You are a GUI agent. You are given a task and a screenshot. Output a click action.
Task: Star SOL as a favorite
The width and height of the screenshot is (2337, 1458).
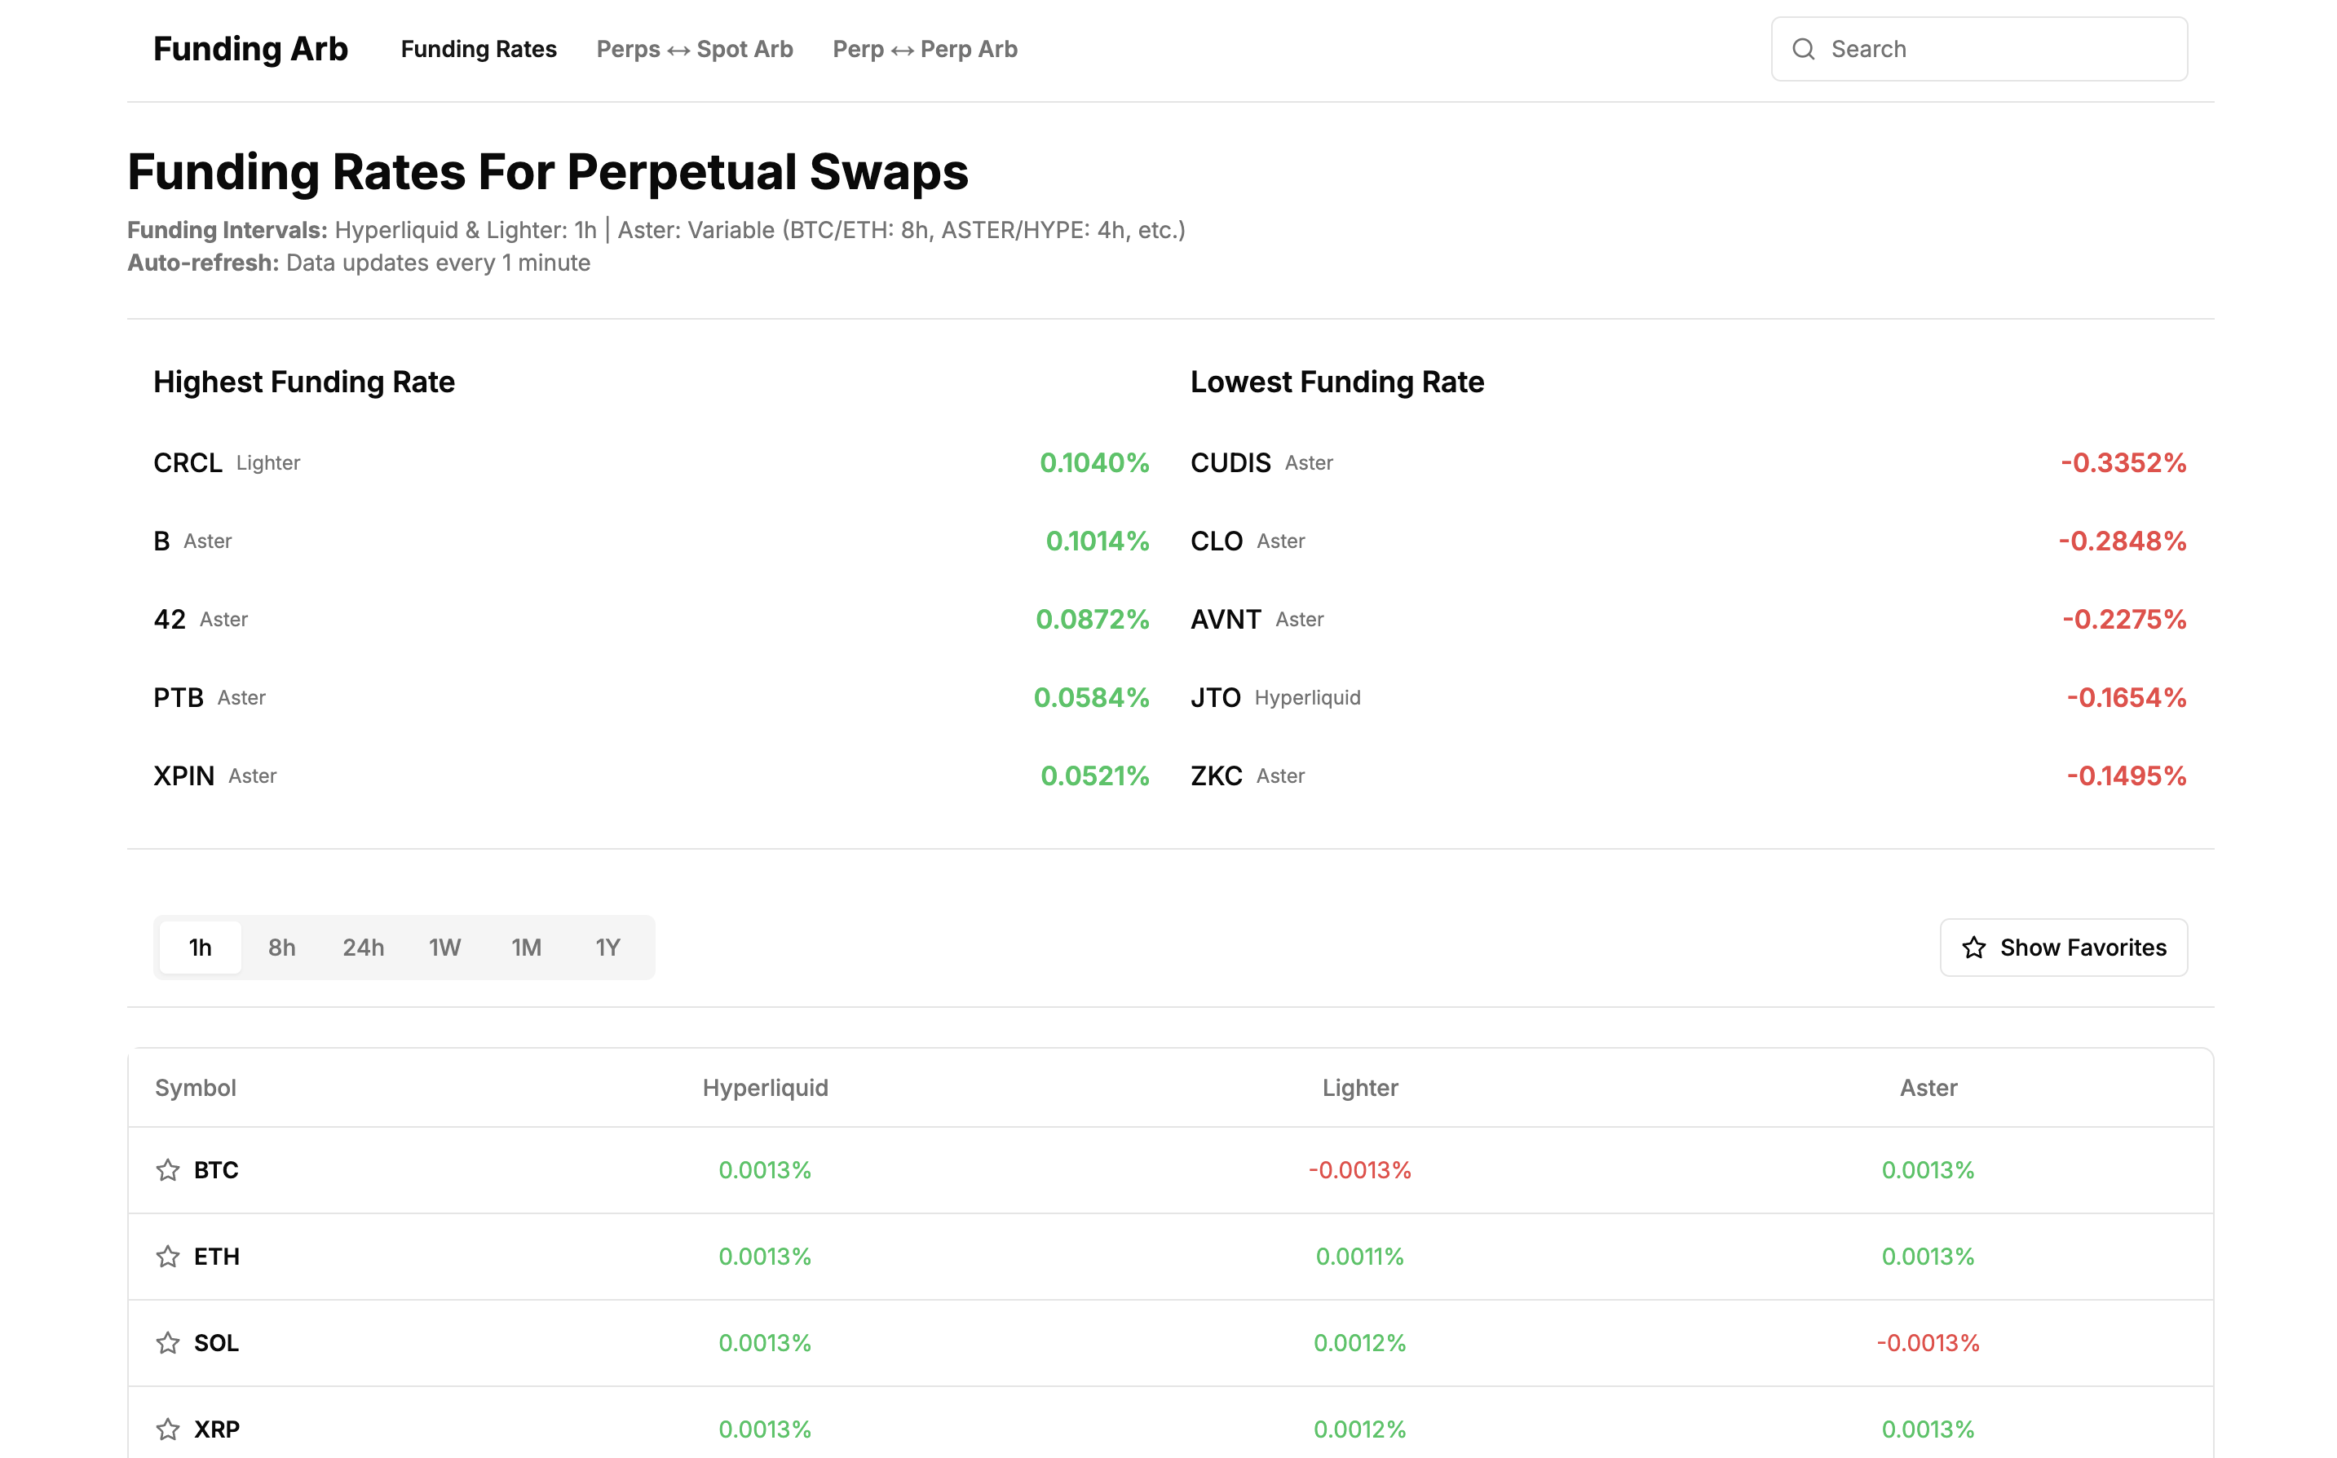coord(167,1342)
